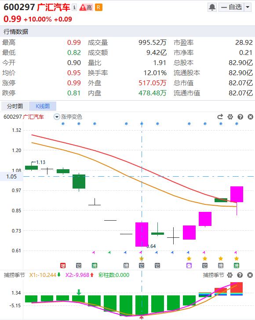Click the alert bell icon
This screenshot has width=255, height=320.
pyautogui.click(x=212, y=7)
